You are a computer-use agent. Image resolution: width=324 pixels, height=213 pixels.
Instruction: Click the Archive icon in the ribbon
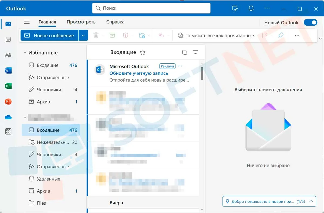click(x=112, y=35)
